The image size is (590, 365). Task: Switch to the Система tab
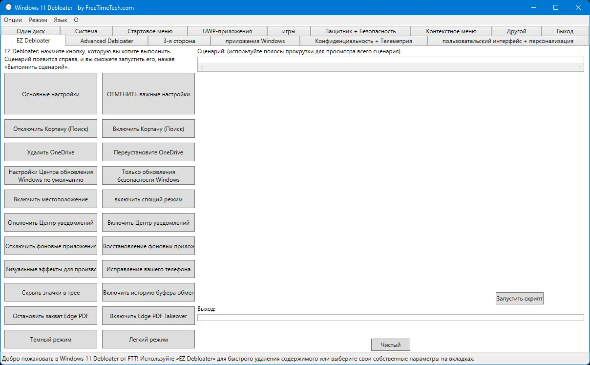click(86, 31)
